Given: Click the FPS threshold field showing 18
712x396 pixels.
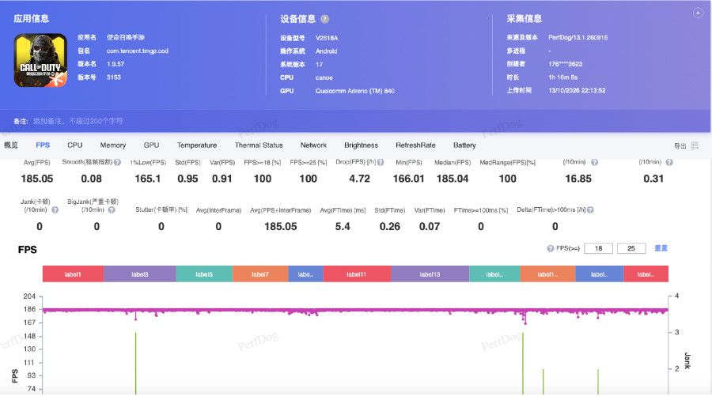Looking at the screenshot, I should click(599, 248).
